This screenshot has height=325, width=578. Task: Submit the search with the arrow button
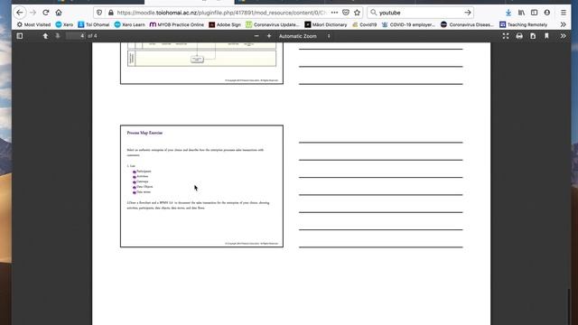click(468, 13)
